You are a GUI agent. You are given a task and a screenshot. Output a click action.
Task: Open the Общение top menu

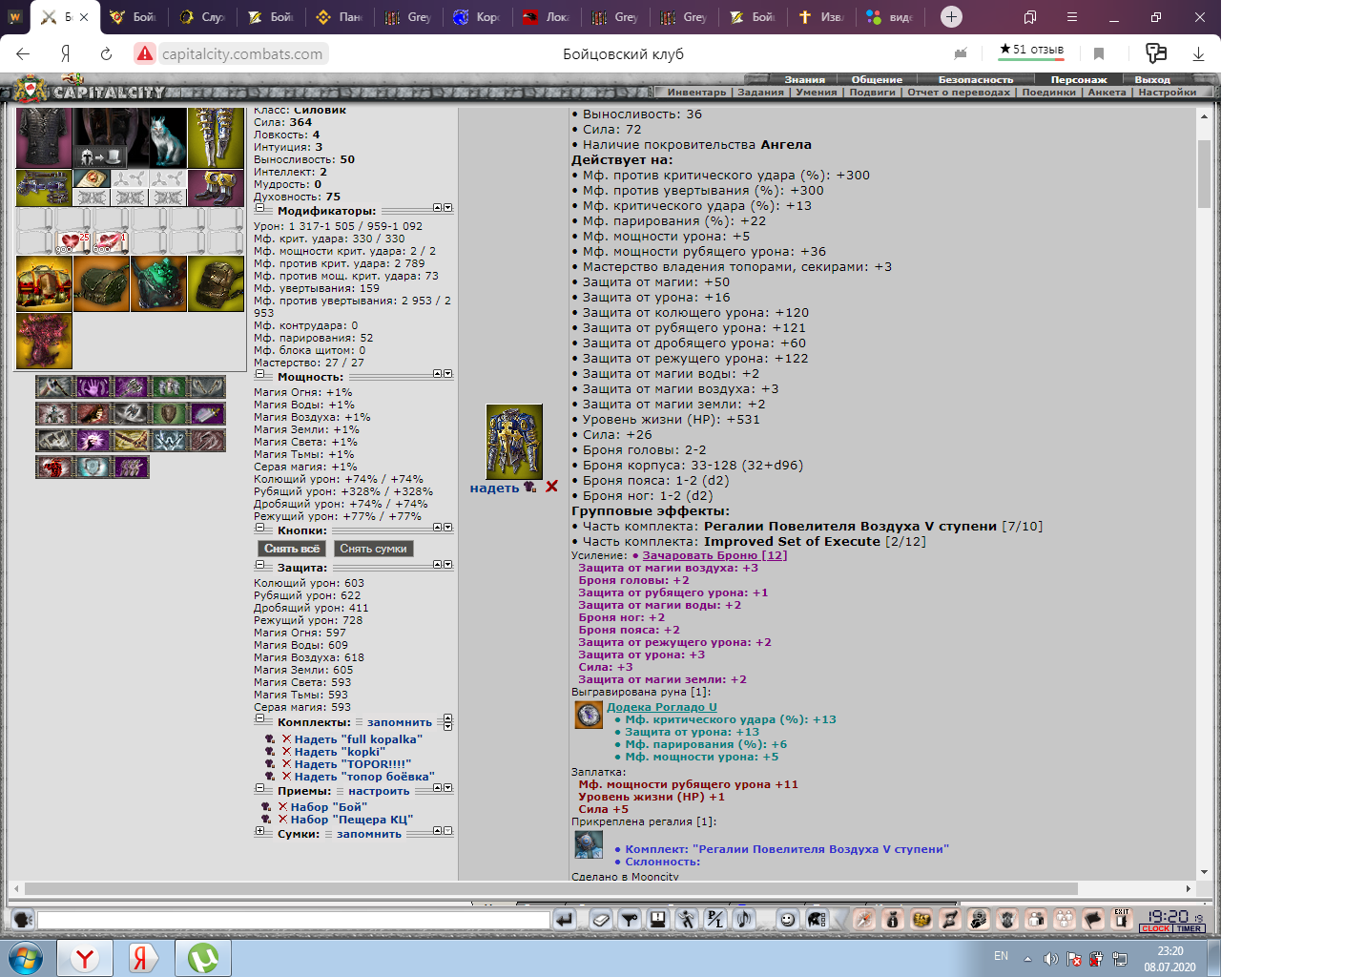tap(877, 79)
